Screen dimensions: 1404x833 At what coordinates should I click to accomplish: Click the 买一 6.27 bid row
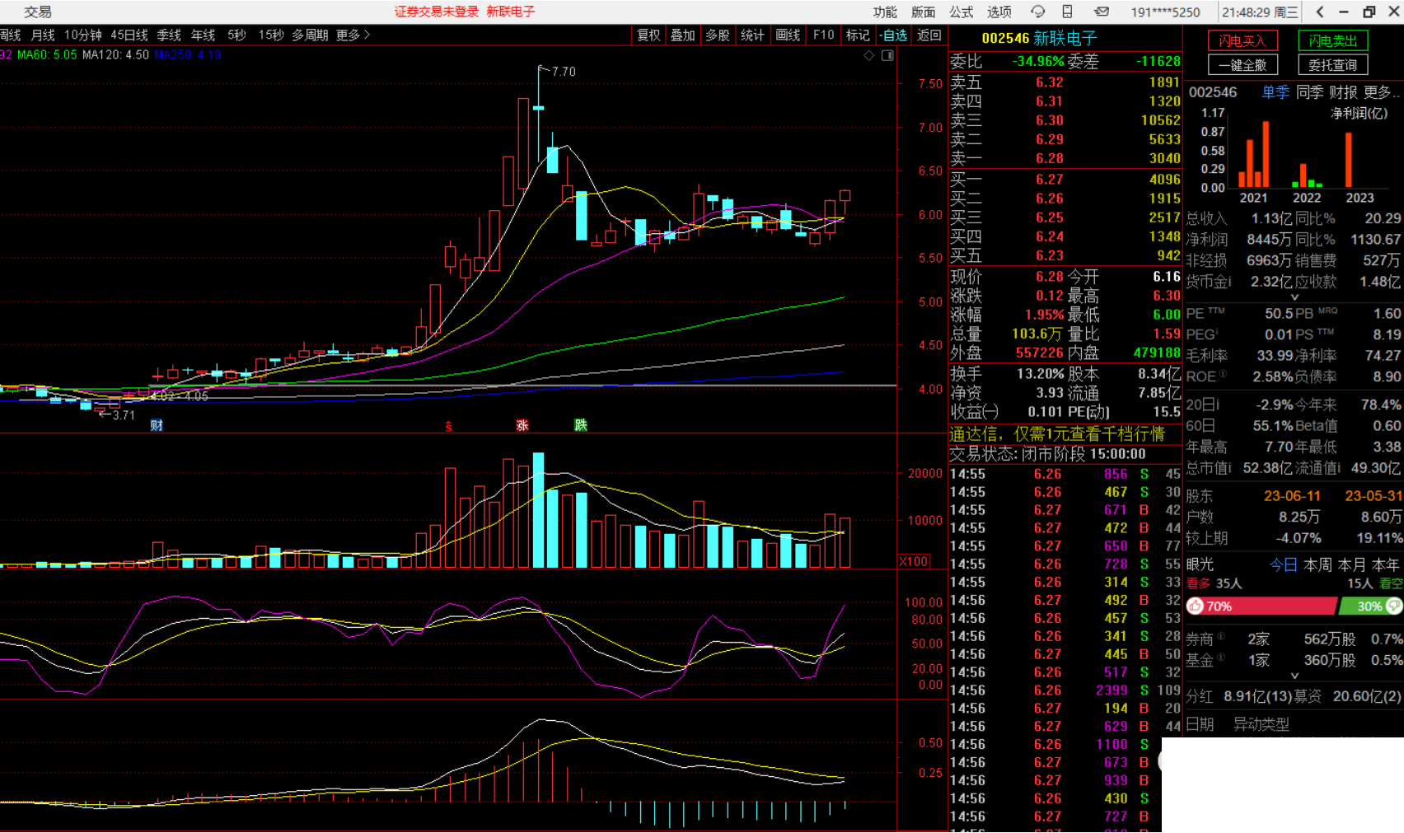tap(1065, 179)
